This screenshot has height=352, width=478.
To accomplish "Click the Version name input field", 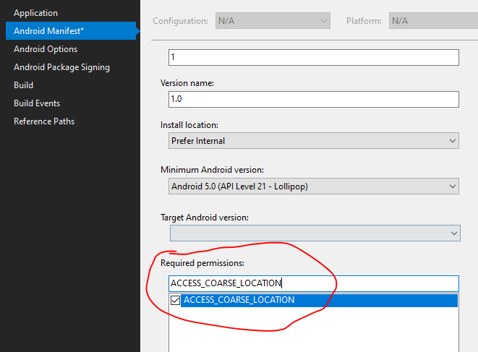I will pos(314,99).
